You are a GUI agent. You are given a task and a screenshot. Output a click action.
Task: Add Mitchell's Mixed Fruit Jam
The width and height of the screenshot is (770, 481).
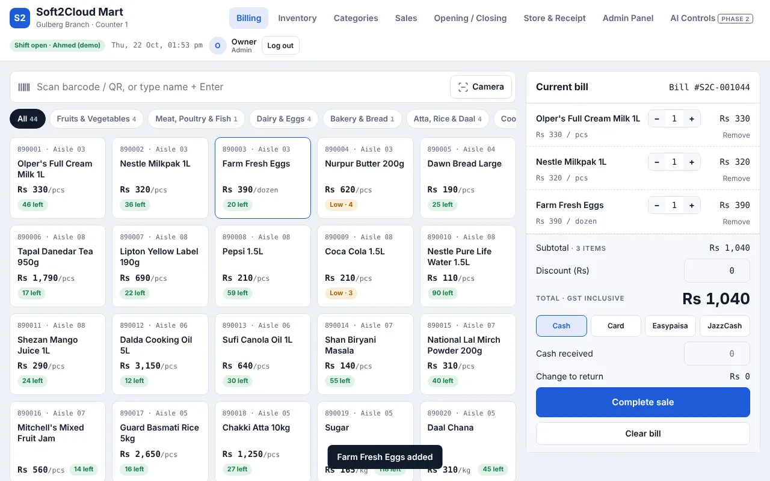(x=58, y=441)
